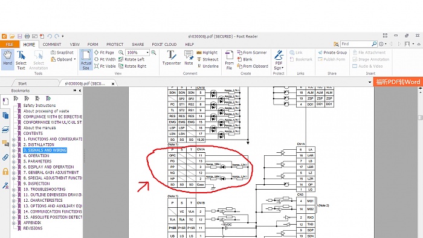Screen dimensions: 423x238
Task: Open the 100% zoom level dropdown
Action: click(147, 53)
